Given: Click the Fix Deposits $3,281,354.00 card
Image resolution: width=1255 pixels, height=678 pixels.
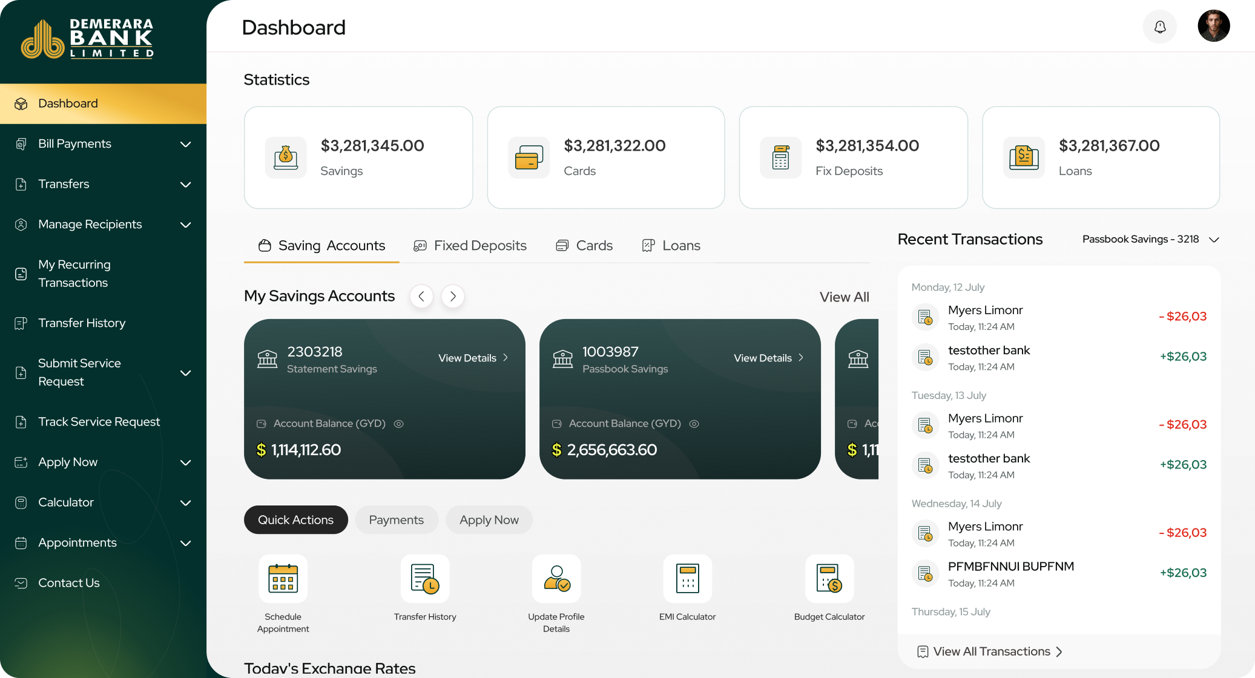Looking at the screenshot, I should [x=853, y=157].
